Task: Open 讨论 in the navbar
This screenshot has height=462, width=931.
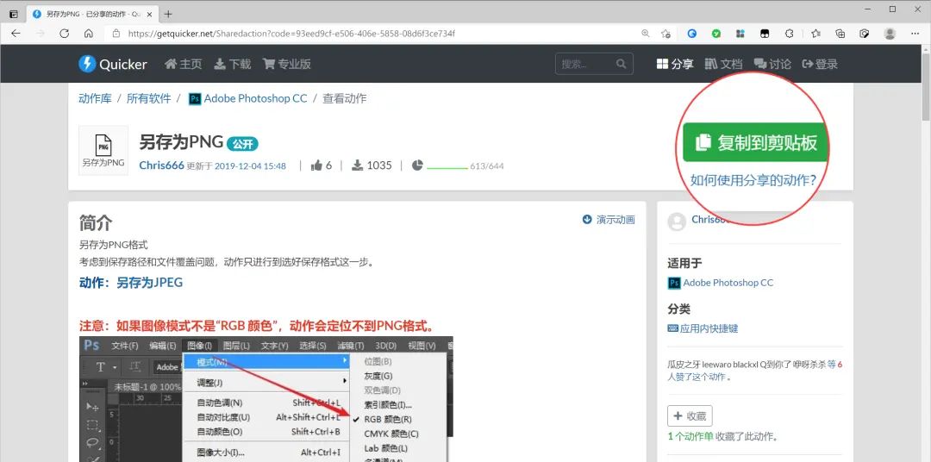Action: (x=772, y=64)
